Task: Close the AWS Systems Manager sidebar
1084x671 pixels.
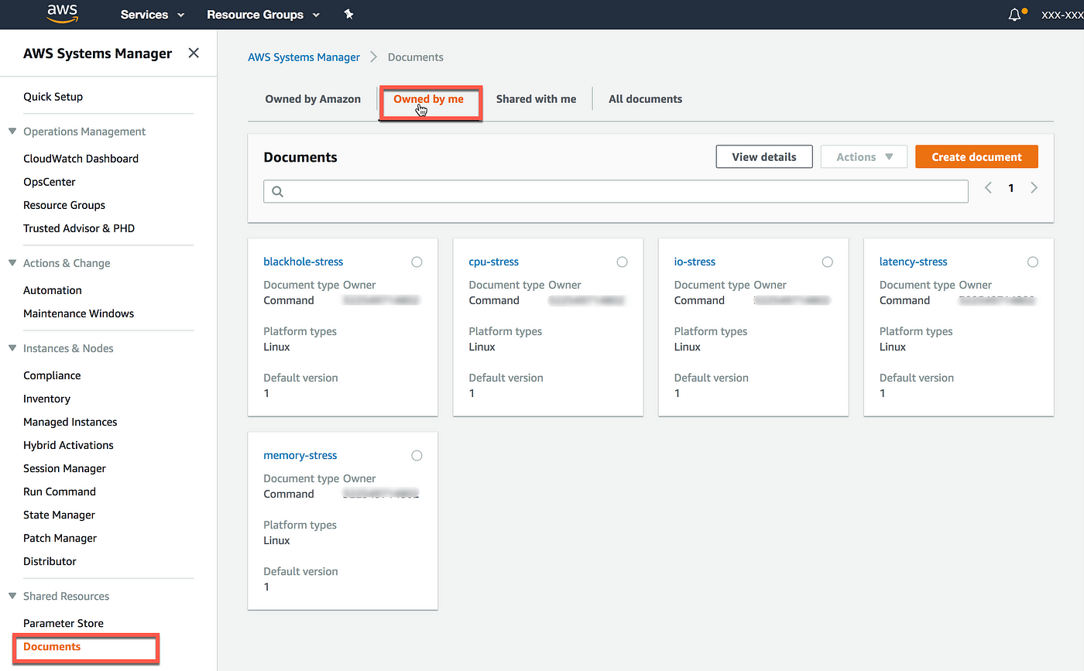Action: tap(194, 53)
